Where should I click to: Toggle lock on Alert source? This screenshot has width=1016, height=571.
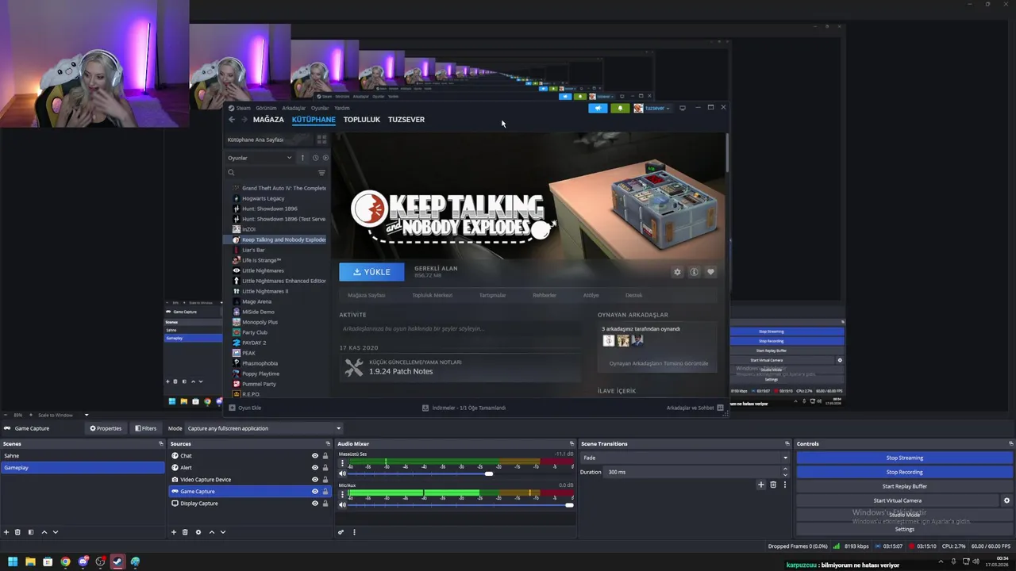click(325, 468)
